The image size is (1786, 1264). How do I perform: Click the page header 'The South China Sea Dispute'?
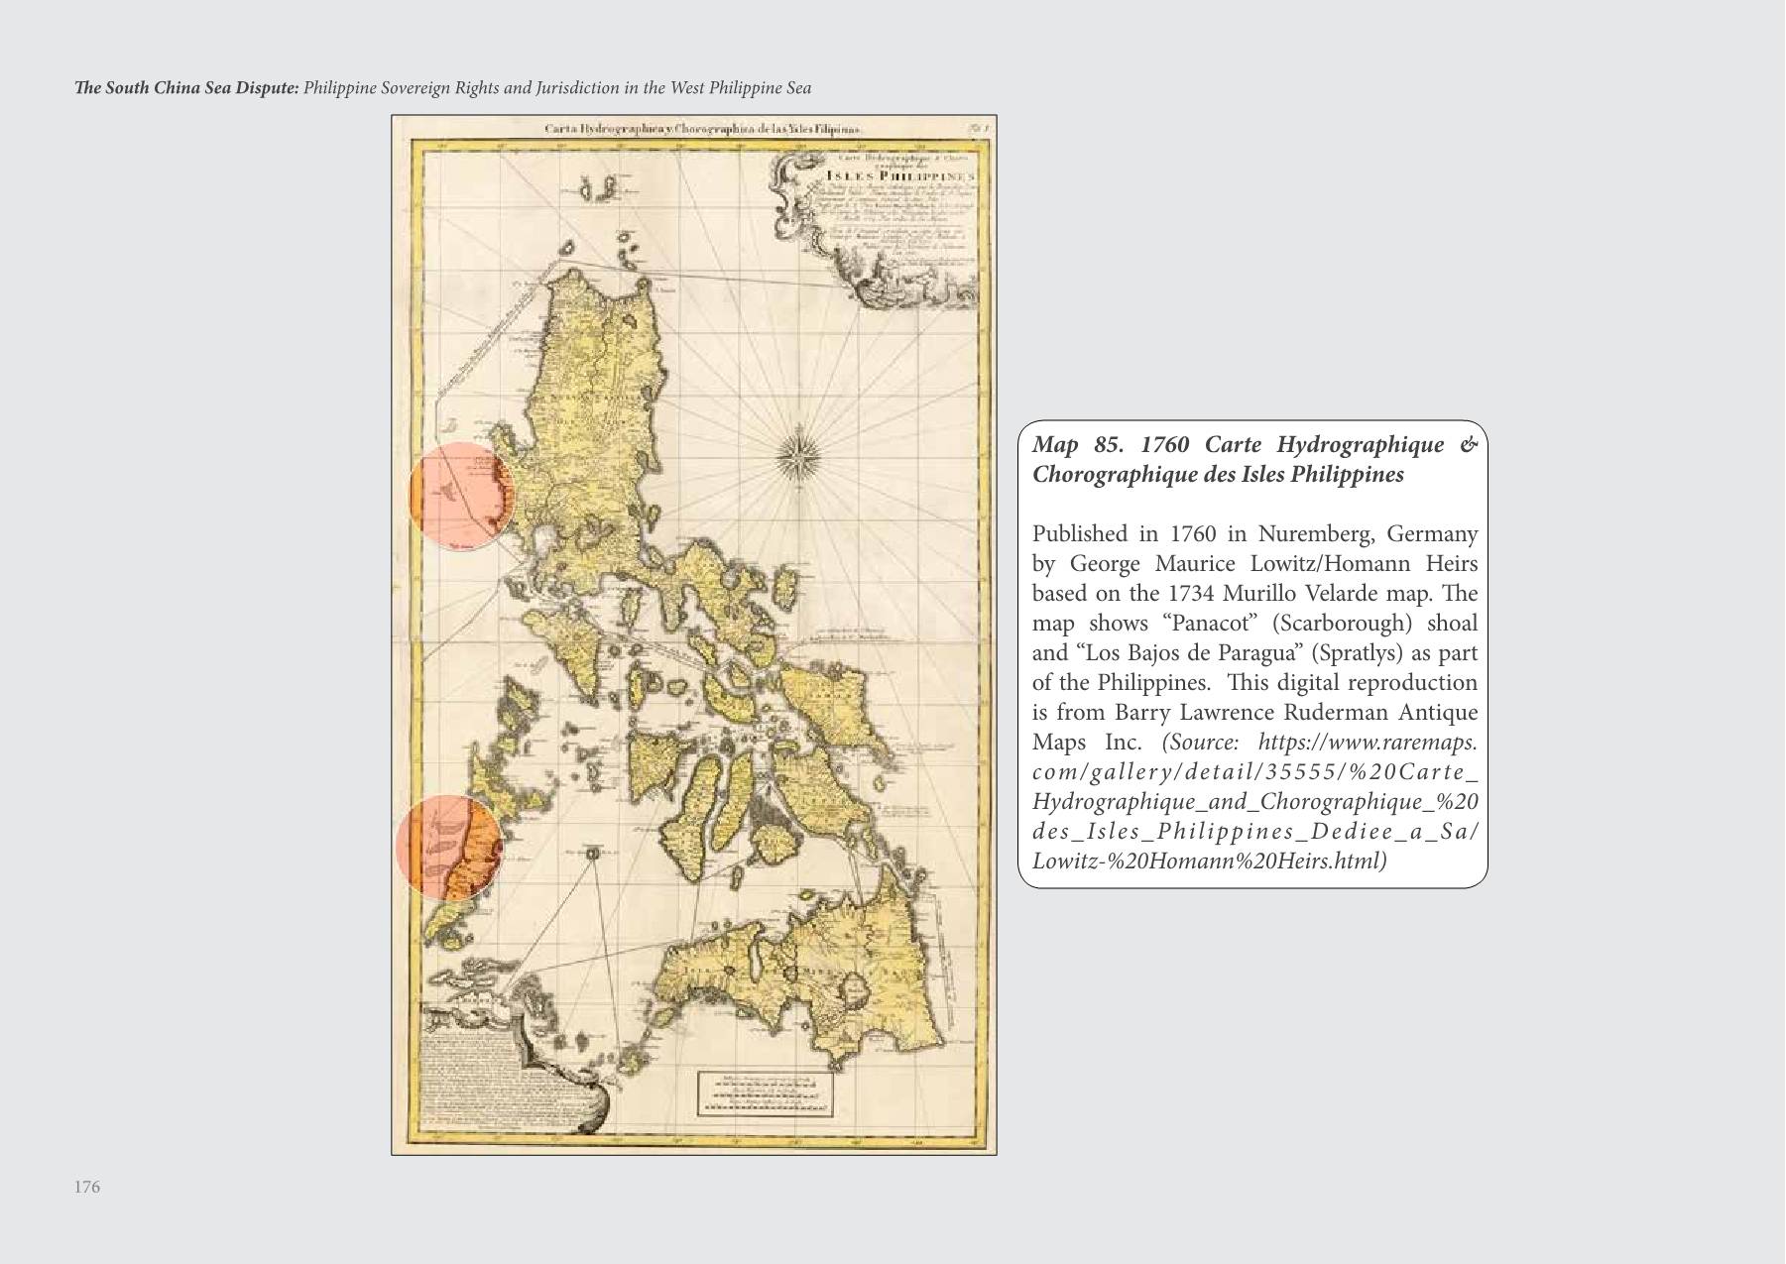[x=186, y=87]
